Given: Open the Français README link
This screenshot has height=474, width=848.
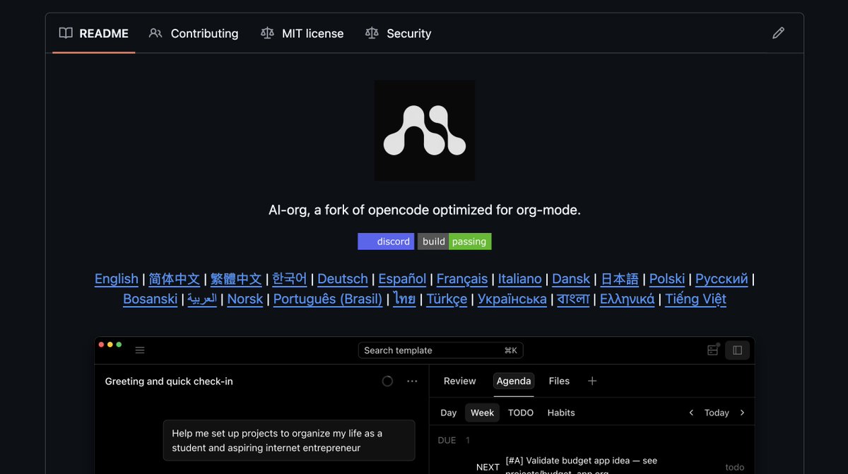Looking at the screenshot, I should (x=462, y=279).
